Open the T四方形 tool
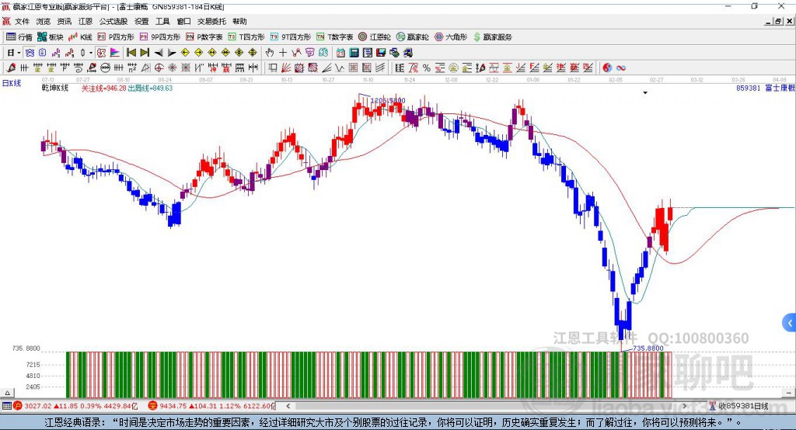This screenshot has width=796, height=430. 246,37
